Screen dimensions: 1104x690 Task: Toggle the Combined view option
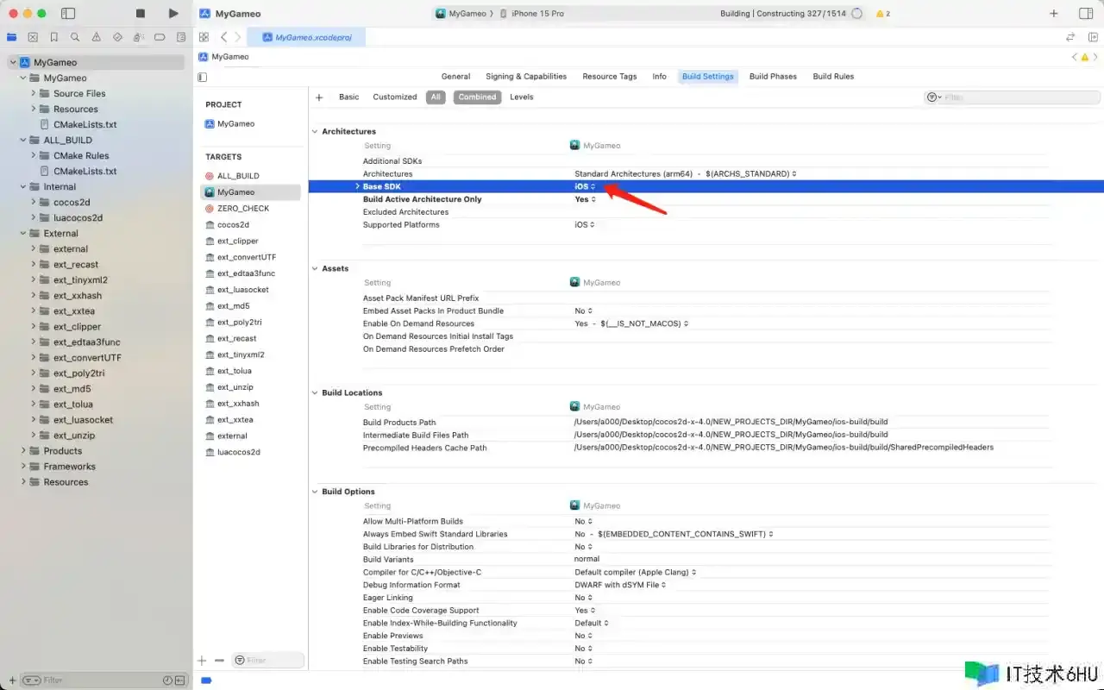[x=477, y=97]
